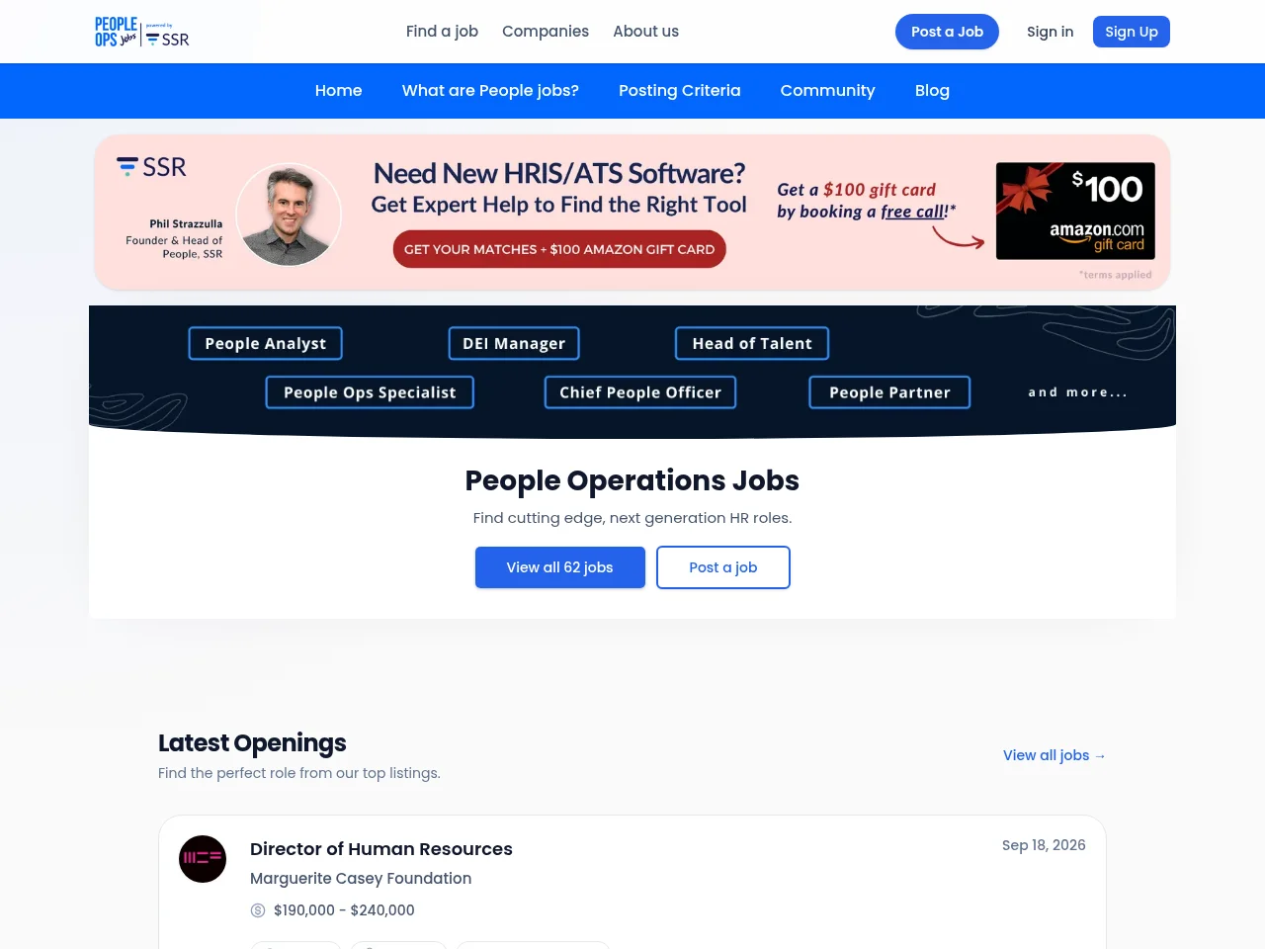The height and width of the screenshot is (949, 1265).
Task: Open the Community tab
Action: pos(828,91)
